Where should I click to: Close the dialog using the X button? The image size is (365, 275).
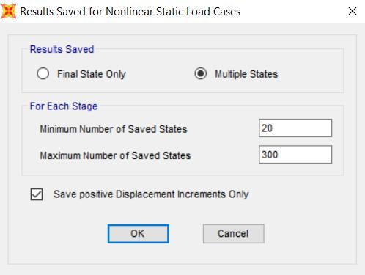[353, 11]
